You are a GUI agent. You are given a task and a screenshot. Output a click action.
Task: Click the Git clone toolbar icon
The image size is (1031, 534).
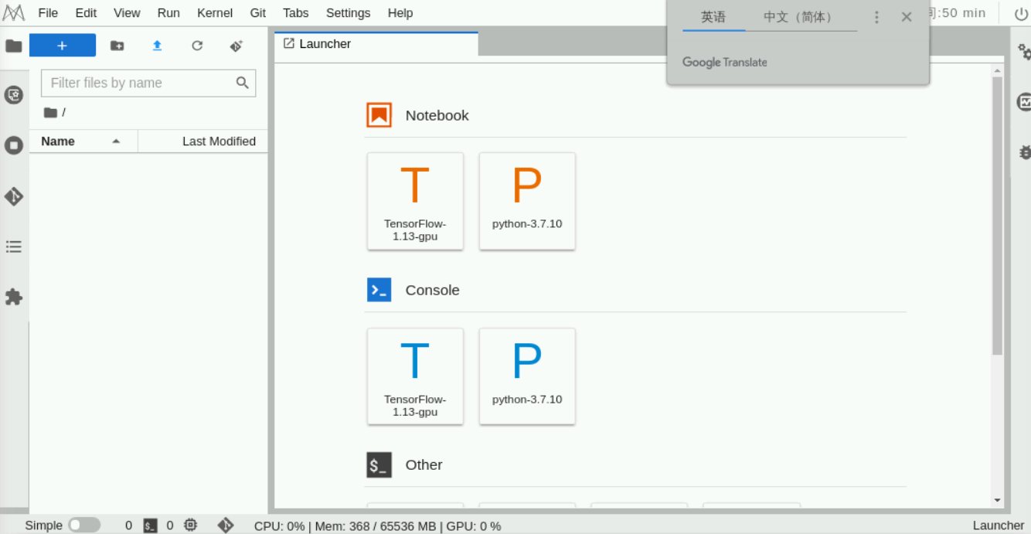pos(236,46)
